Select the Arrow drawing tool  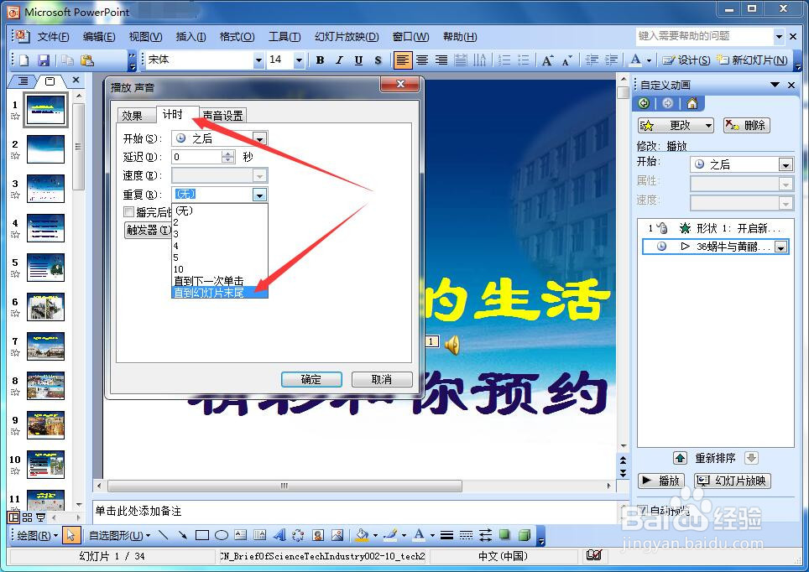click(182, 535)
